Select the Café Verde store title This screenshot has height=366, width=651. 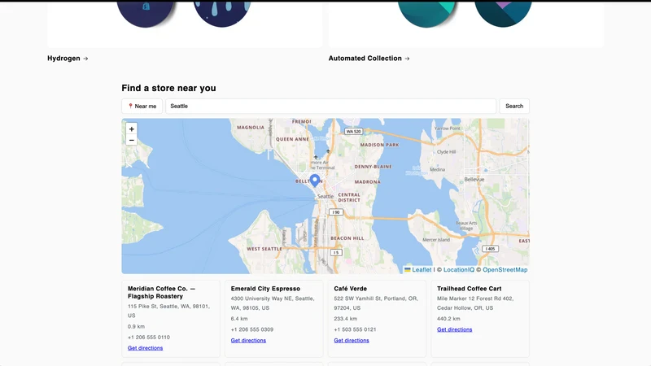351,289
